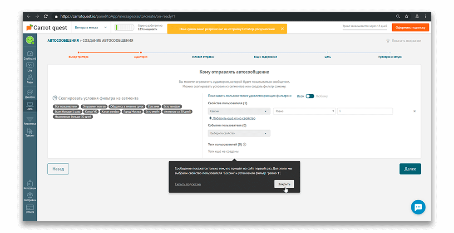Click the Показать подсказки link

(x=406, y=41)
